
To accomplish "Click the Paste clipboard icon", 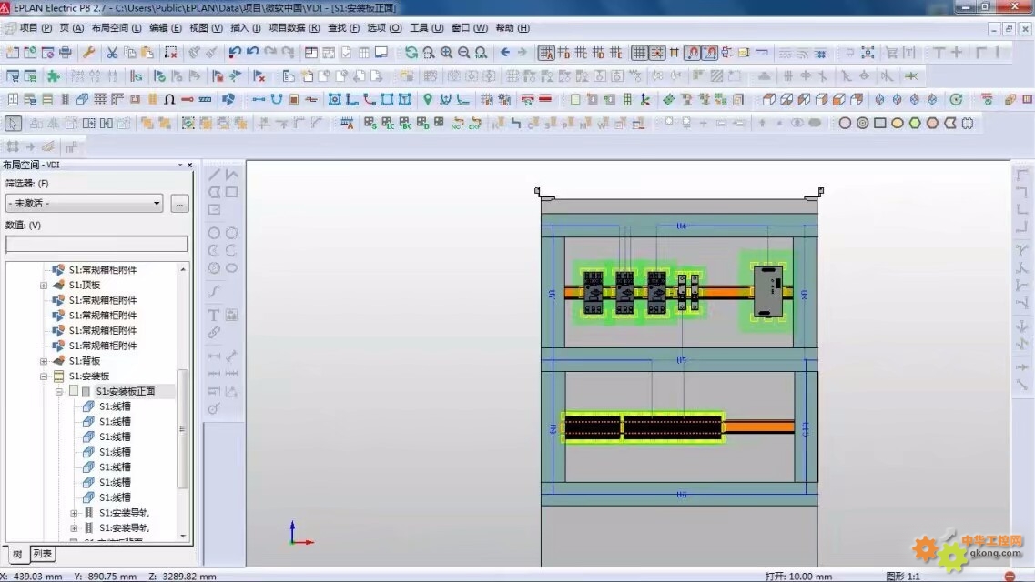I will pos(147,52).
